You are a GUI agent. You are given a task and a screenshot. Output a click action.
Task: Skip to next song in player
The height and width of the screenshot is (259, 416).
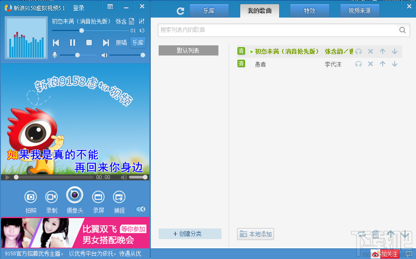(106, 43)
